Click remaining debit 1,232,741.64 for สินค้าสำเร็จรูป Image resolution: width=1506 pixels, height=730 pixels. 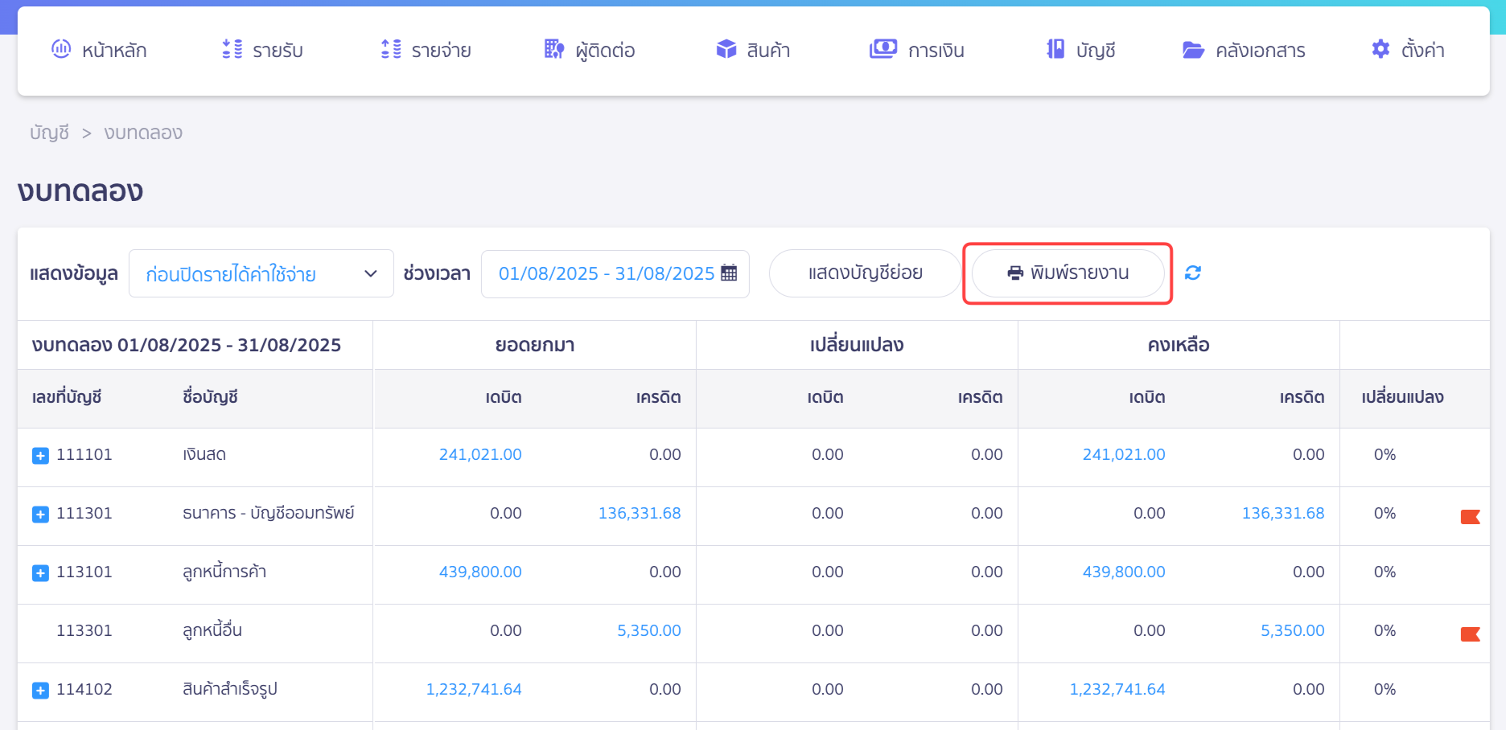point(1117,689)
